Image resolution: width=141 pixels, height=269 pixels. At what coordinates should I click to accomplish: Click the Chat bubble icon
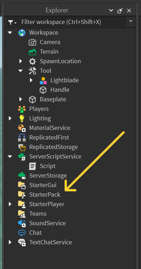point(22,233)
